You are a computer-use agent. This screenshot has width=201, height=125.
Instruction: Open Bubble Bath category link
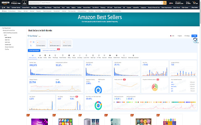[8, 44]
